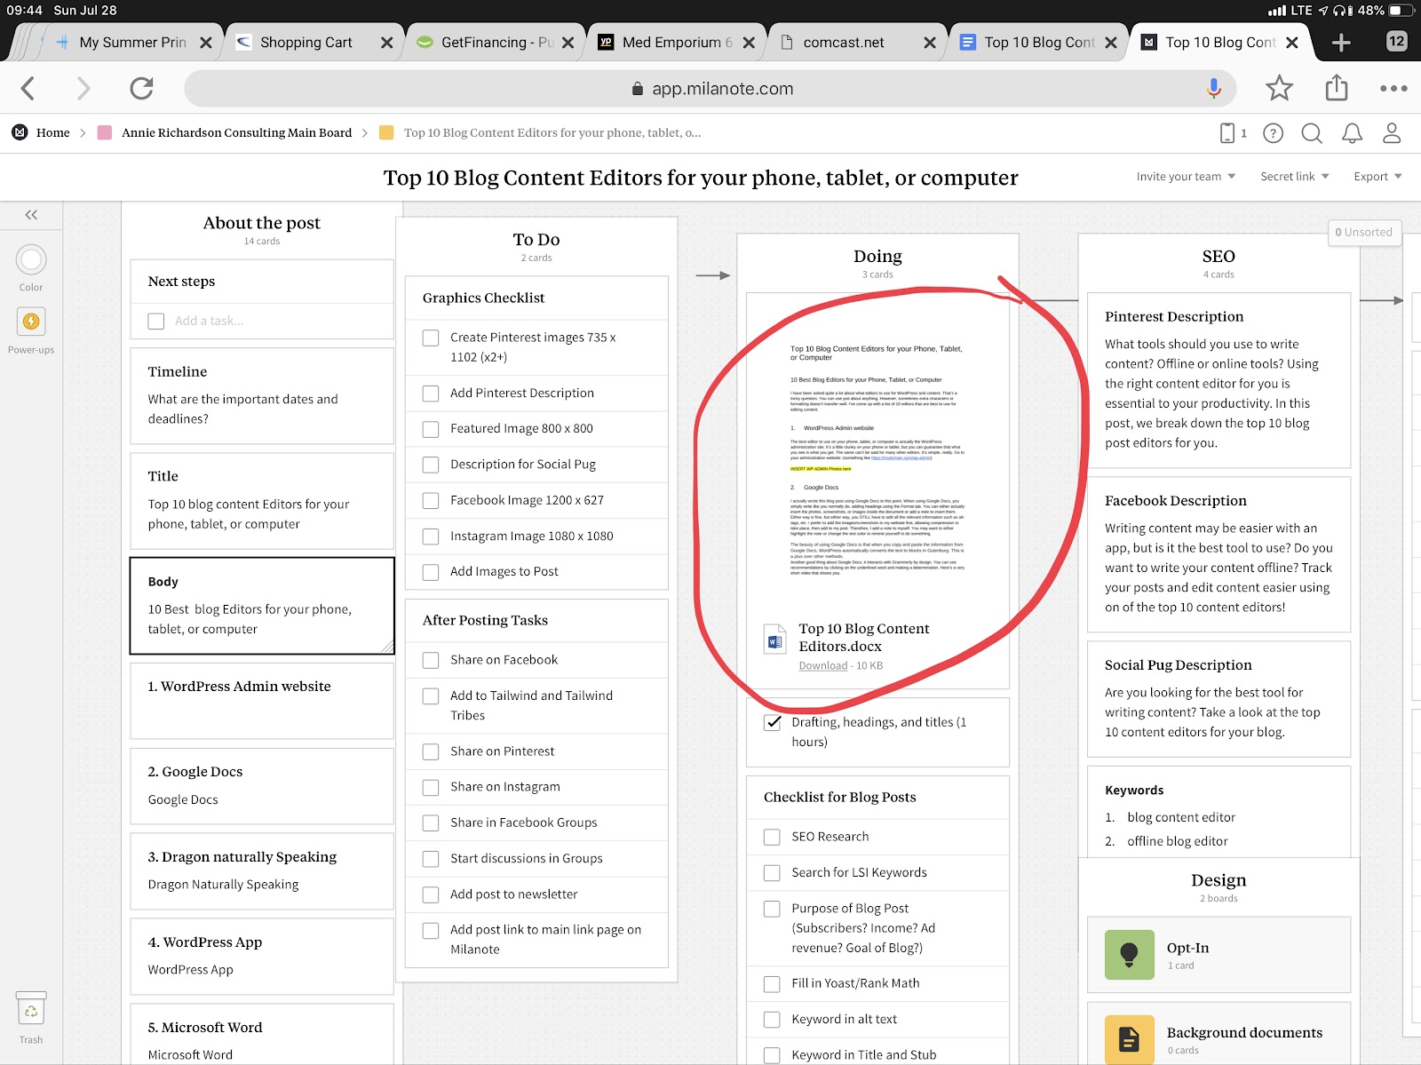
Task: Open the Background documents board icon
Action: (x=1130, y=1039)
